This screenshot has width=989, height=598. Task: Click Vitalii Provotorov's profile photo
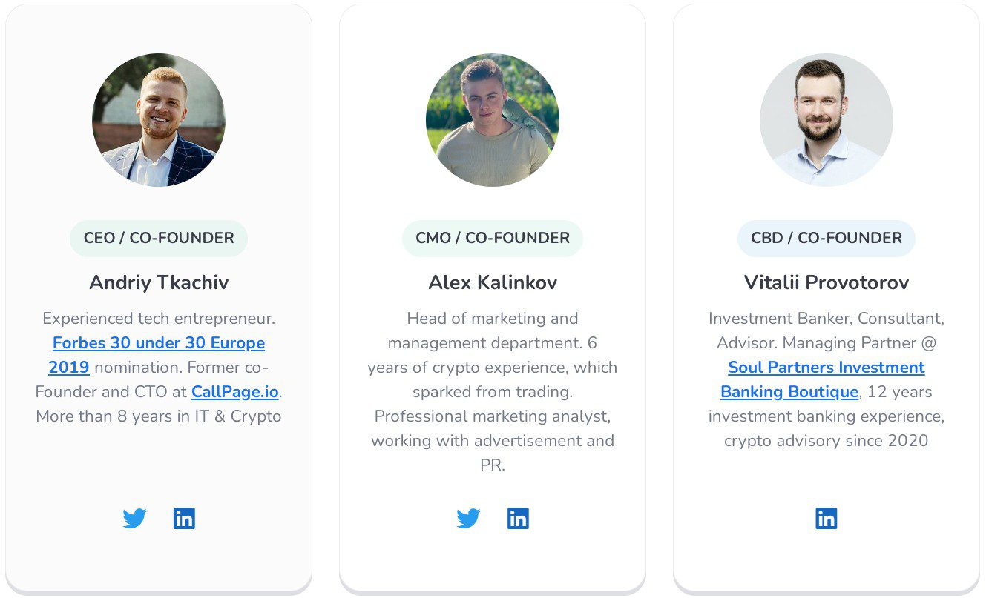(x=827, y=120)
